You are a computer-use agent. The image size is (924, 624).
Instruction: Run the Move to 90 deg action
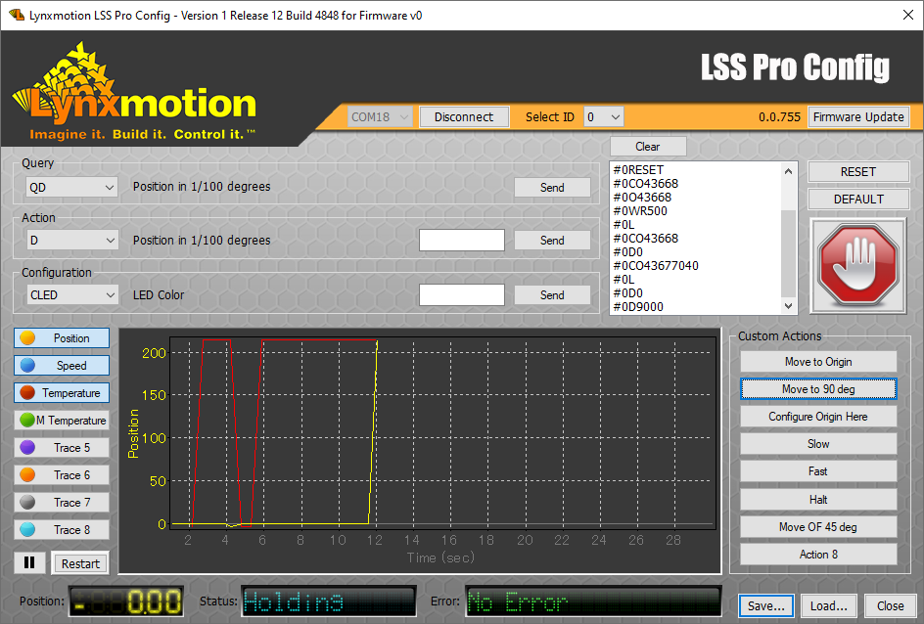click(818, 389)
